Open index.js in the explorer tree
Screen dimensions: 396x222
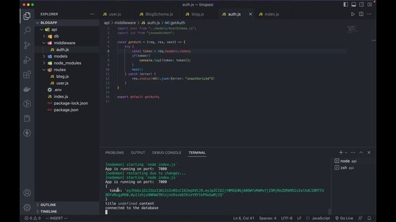(67, 96)
